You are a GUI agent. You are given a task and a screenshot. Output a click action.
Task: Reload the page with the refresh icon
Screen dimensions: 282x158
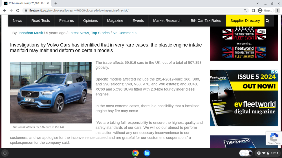17,11
